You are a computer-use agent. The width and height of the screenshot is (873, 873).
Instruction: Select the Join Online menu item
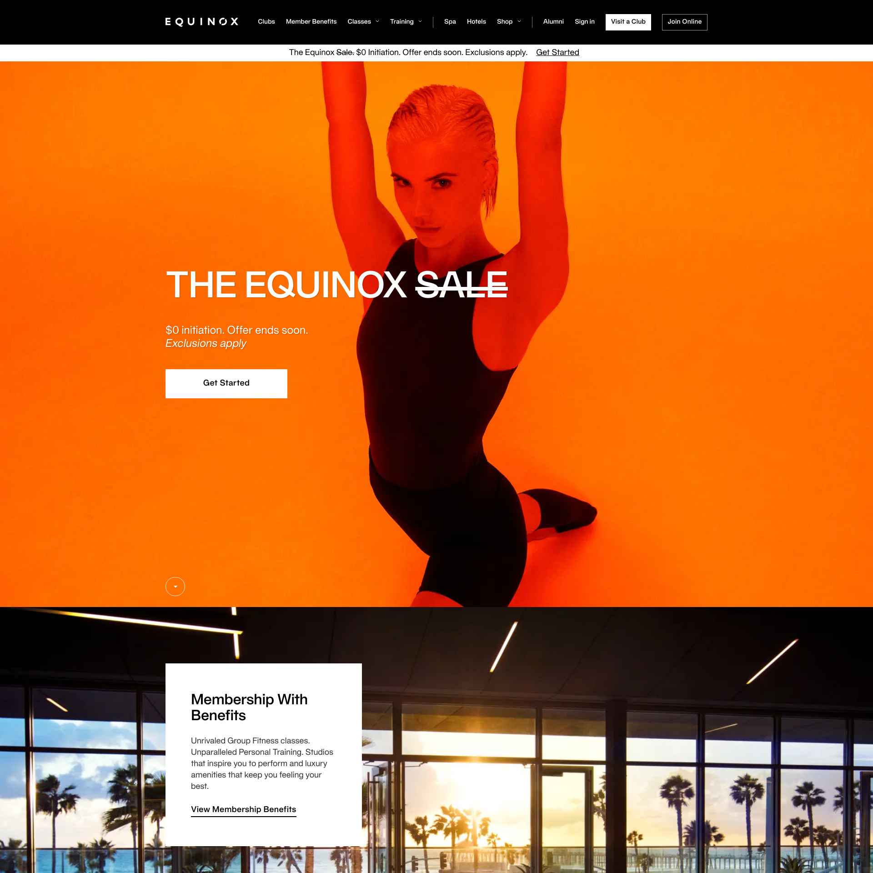(684, 21)
